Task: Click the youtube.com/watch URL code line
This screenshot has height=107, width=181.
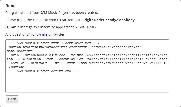Action: coord(86,63)
